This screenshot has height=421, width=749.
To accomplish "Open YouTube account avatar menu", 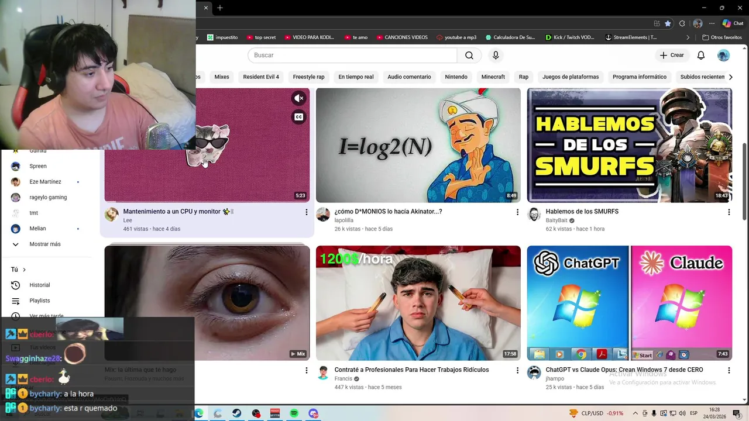I will [x=724, y=55].
